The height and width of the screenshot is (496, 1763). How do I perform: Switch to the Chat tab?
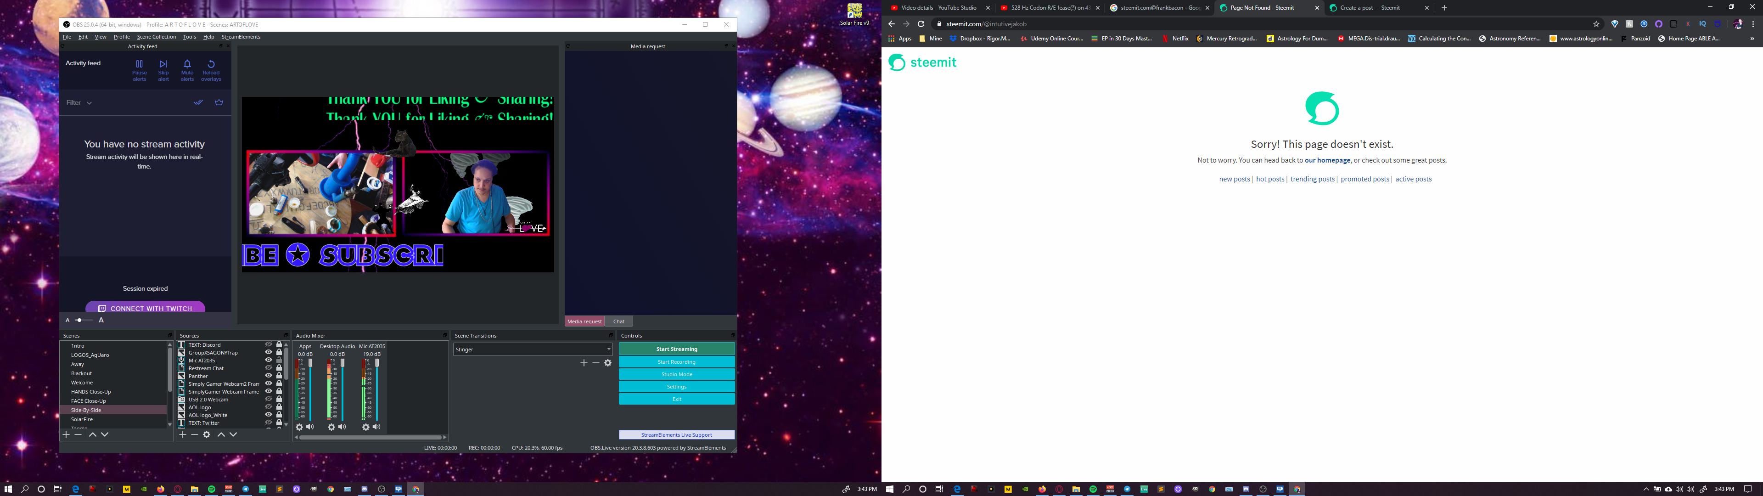click(x=619, y=321)
